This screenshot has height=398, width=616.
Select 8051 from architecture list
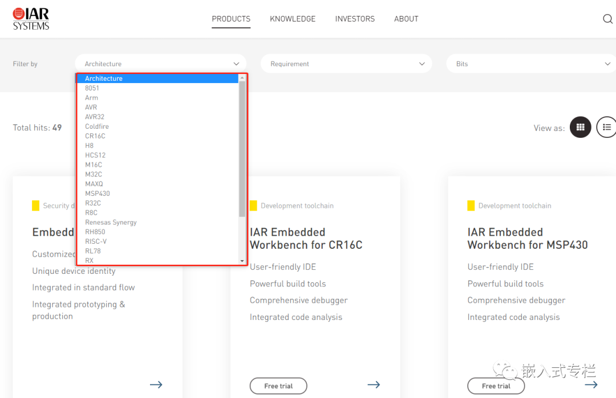(157, 88)
